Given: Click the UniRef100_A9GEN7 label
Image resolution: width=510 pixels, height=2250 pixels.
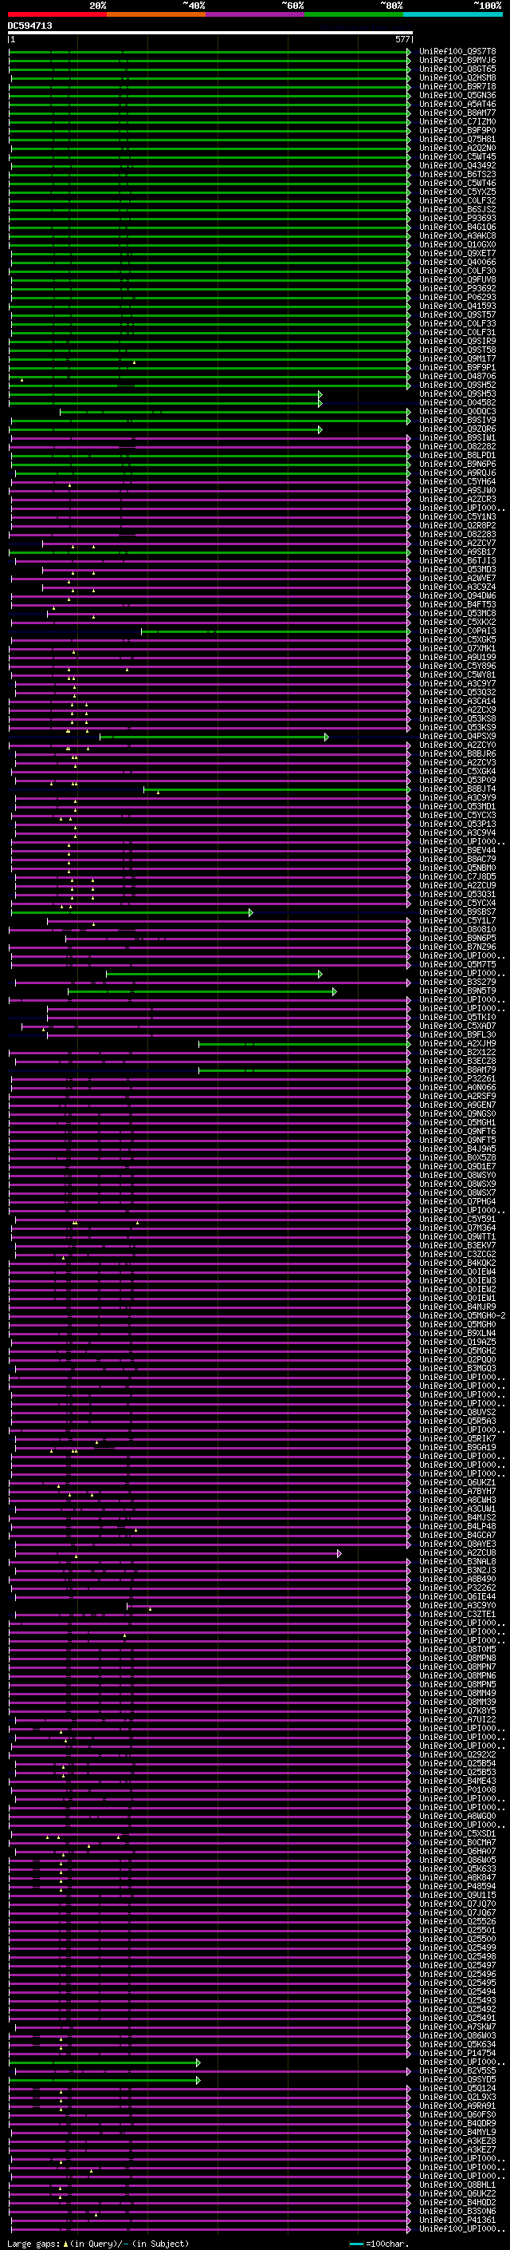Looking at the screenshot, I should pos(457,1105).
